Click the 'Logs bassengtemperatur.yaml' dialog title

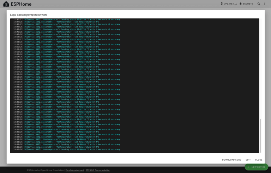(x=29, y=15)
